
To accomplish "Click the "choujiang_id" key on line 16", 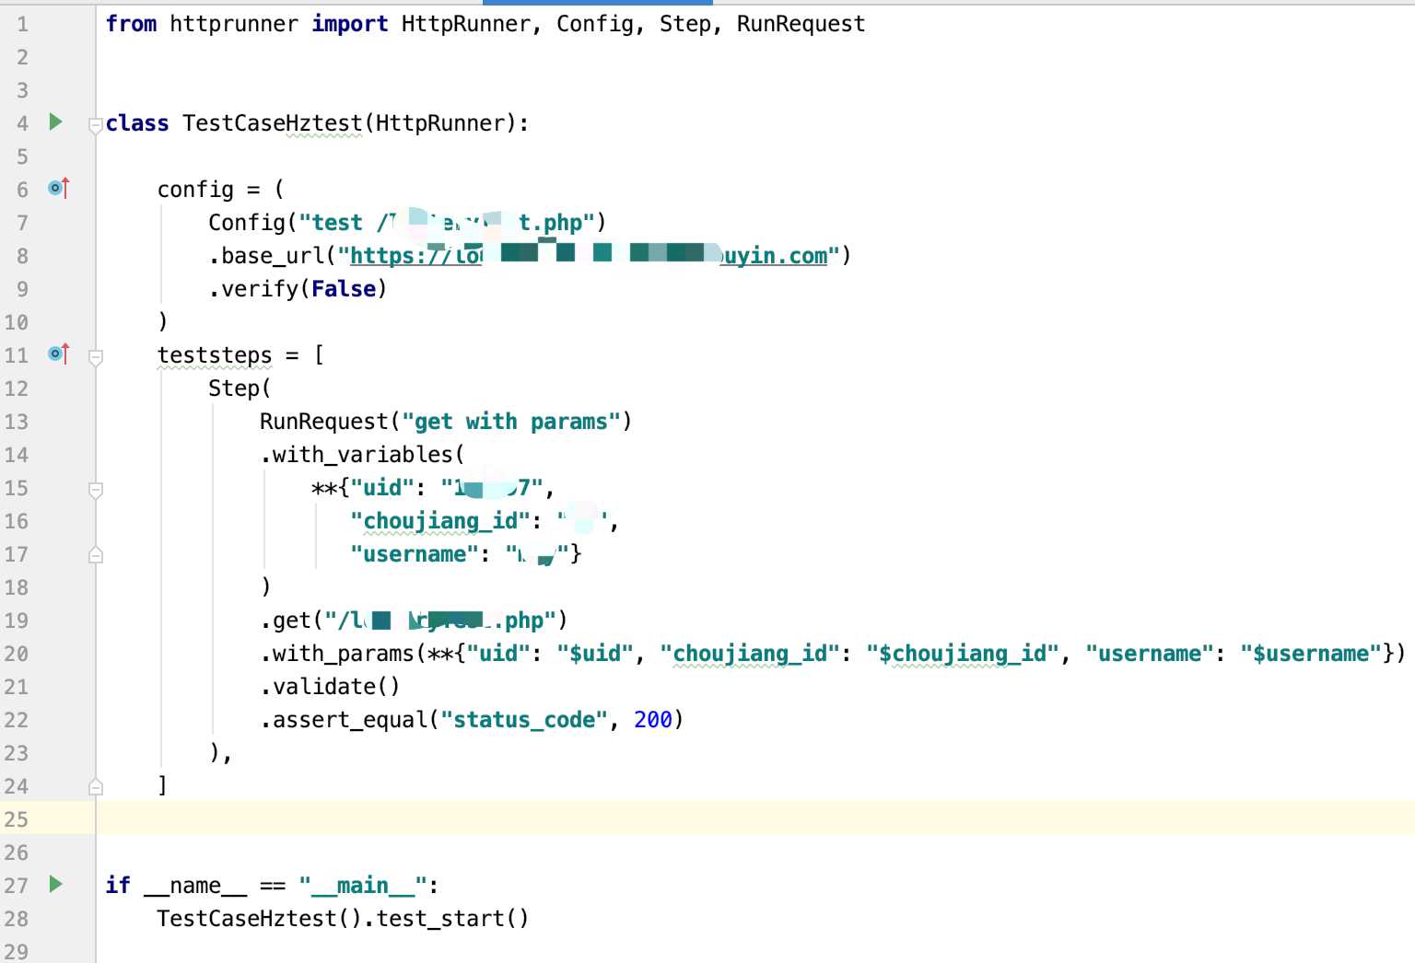I will click(440, 521).
